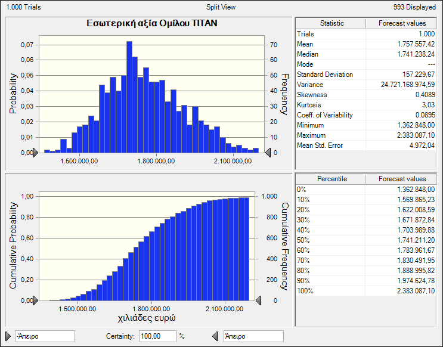443x347 pixels.
Task: Click the Cumulative Frequency axis label
Action: click(x=285, y=246)
